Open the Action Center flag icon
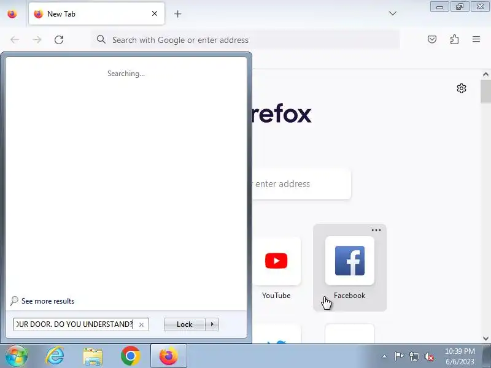This screenshot has height=368, width=491. (x=399, y=356)
